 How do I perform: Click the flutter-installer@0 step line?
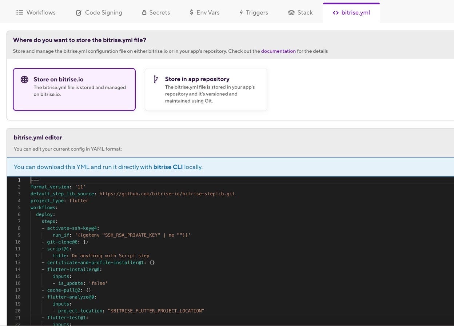72,270
